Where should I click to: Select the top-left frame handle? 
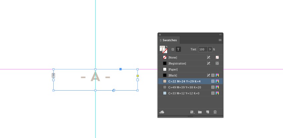tap(53, 69)
